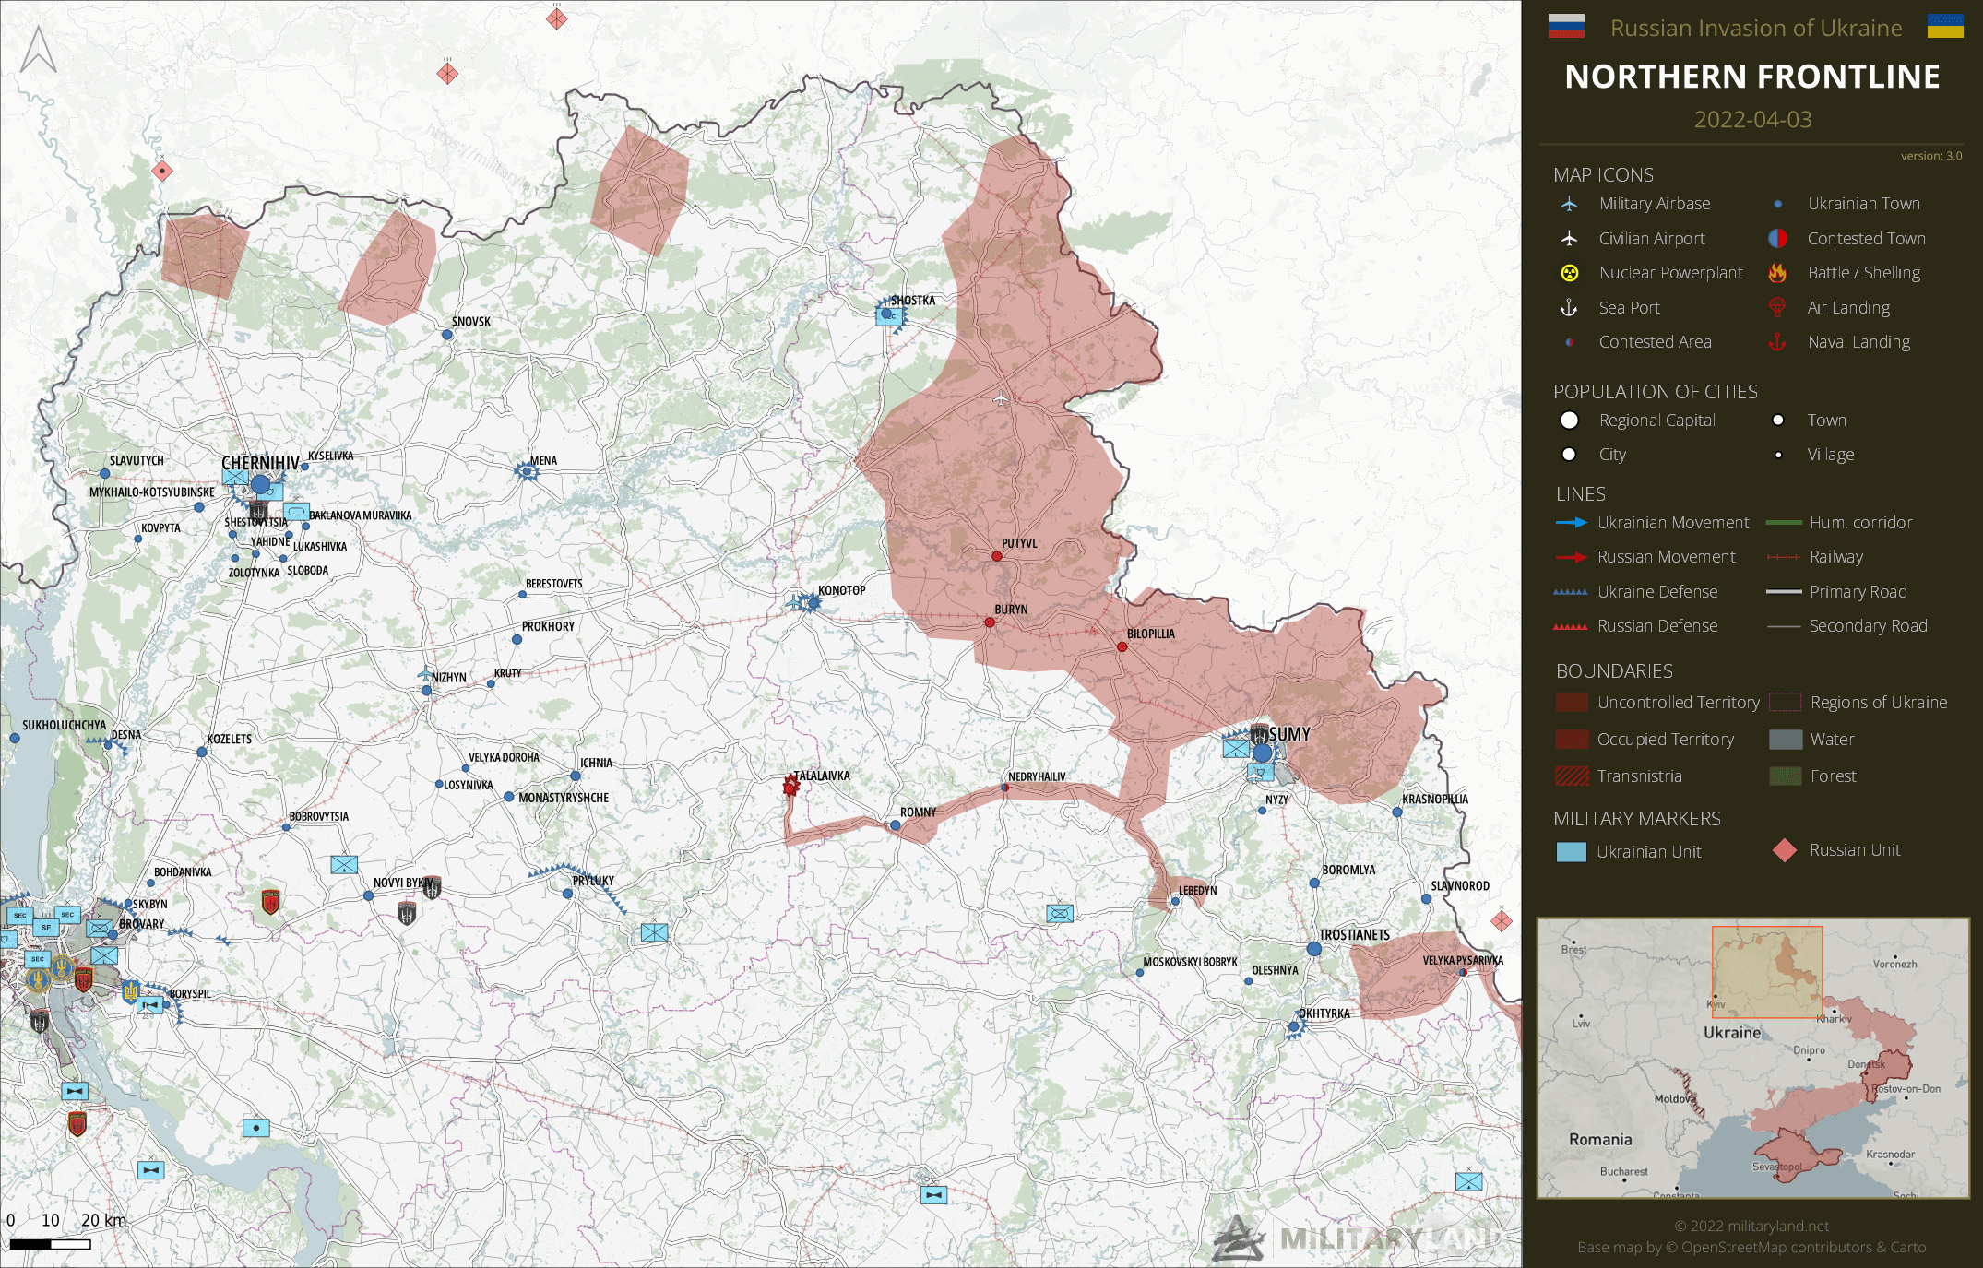Click the north arrow compass icon
This screenshot has height=1268, width=1983.
coord(39,50)
